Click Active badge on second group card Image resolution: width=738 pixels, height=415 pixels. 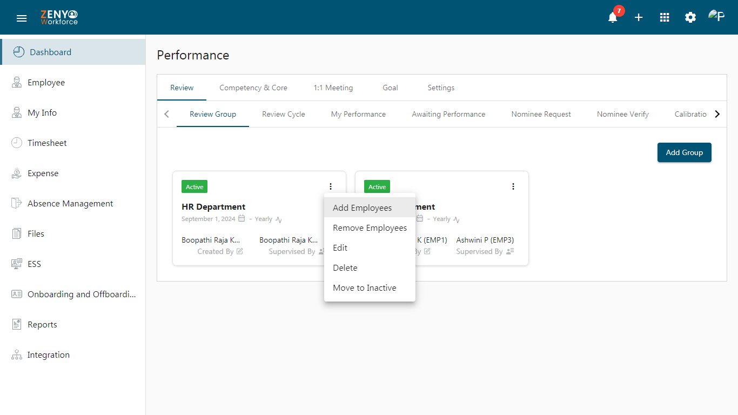[377, 186]
